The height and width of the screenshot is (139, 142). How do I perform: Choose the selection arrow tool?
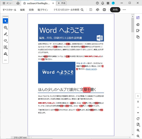pos(5,21)
